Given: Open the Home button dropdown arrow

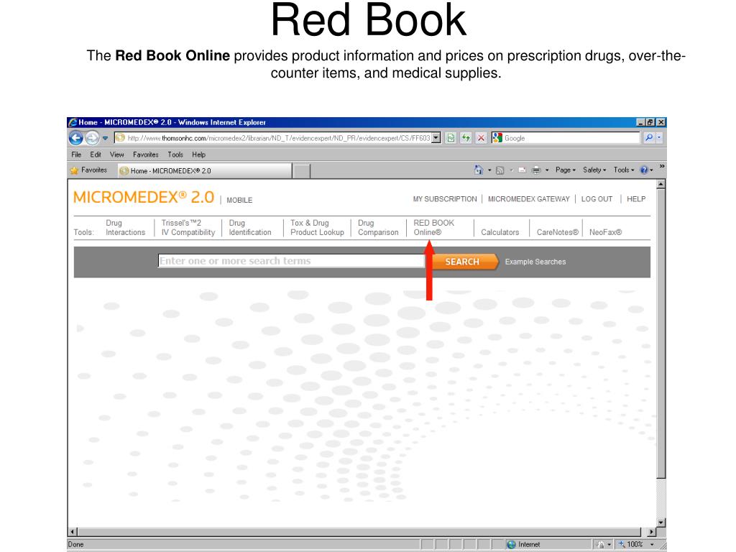Looking at the screenshot, I should point(489,170).
